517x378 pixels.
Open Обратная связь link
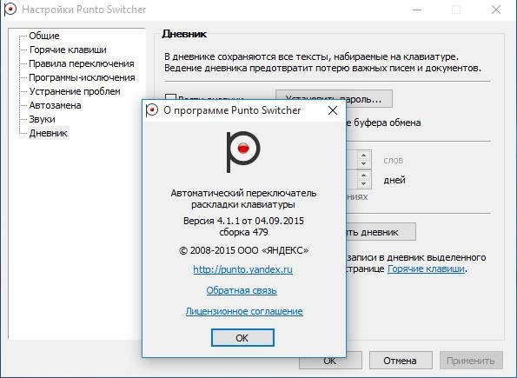coord(242,290)
